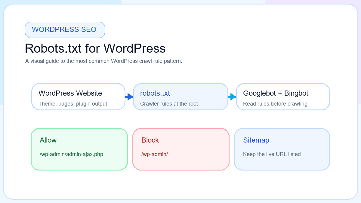Screen dimensions: 361x203
Task: Click the dark blue arrow before robots.txt
Action: click(x=129, y=97)
